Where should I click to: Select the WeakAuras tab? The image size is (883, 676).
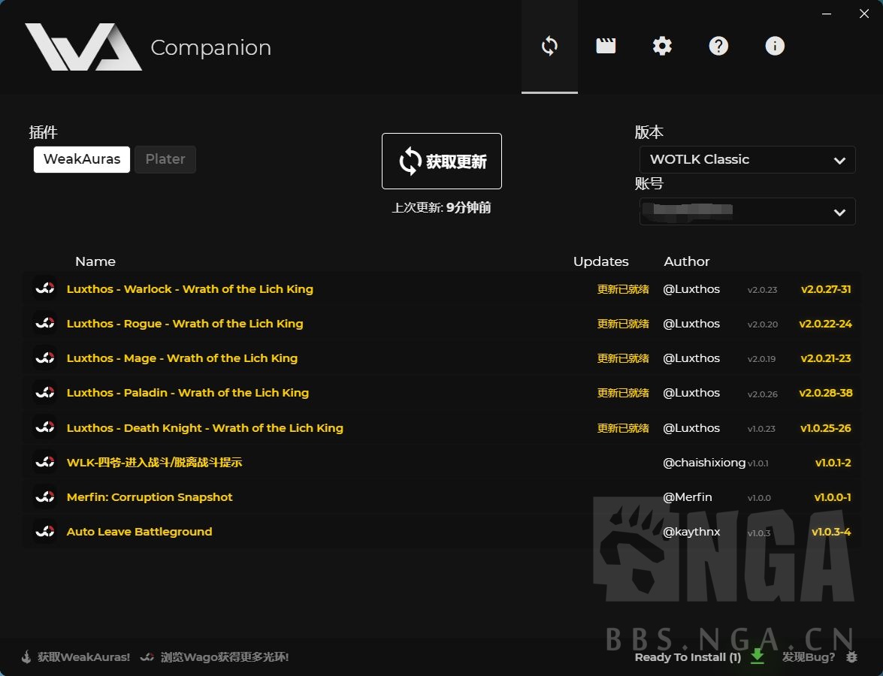point(81,159)
